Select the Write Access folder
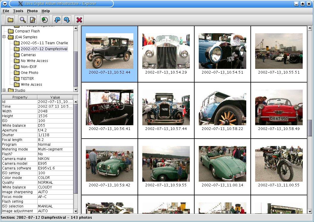Viewport: 314px width, 222px height. coord(31,85)
